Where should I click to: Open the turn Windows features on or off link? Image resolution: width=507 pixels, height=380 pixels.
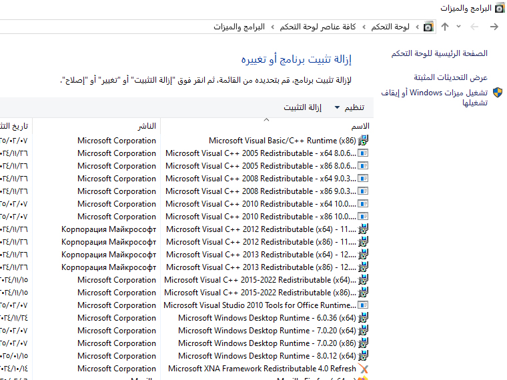pos(434,97)
